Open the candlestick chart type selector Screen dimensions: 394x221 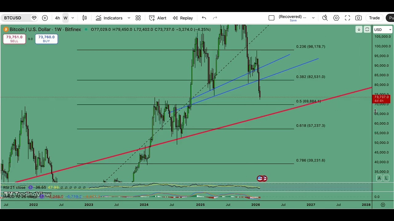point(85,18)
